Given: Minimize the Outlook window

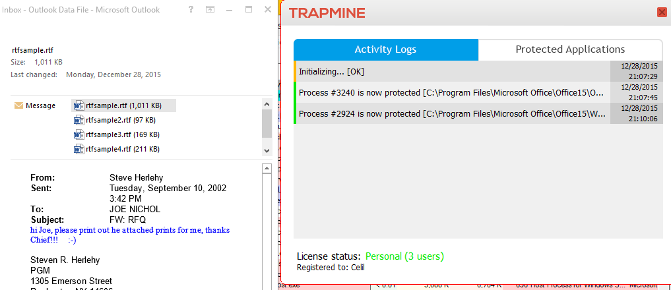Looking at the screenshot, I should tap(230, 9).
